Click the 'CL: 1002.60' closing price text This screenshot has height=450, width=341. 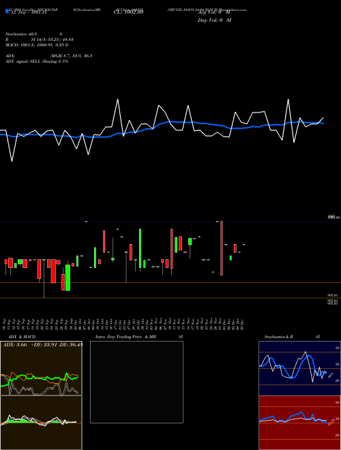[x=128, y=12]
